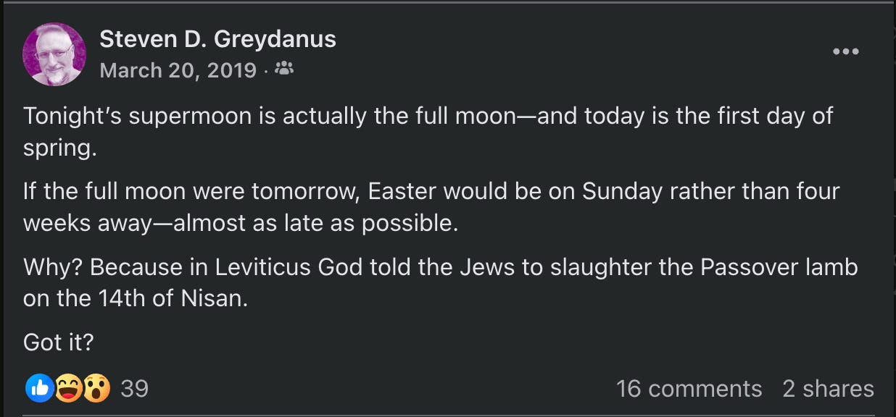The height and width of the screenshot is (417, 896).
Task: Visit Steven D. Greydanus's profile
Action: [217, 40]
